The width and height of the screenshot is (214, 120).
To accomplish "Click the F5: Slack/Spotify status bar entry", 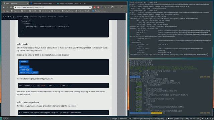I will [157, 119].
